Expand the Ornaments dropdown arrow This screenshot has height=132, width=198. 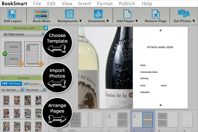(x=108, y=21)
